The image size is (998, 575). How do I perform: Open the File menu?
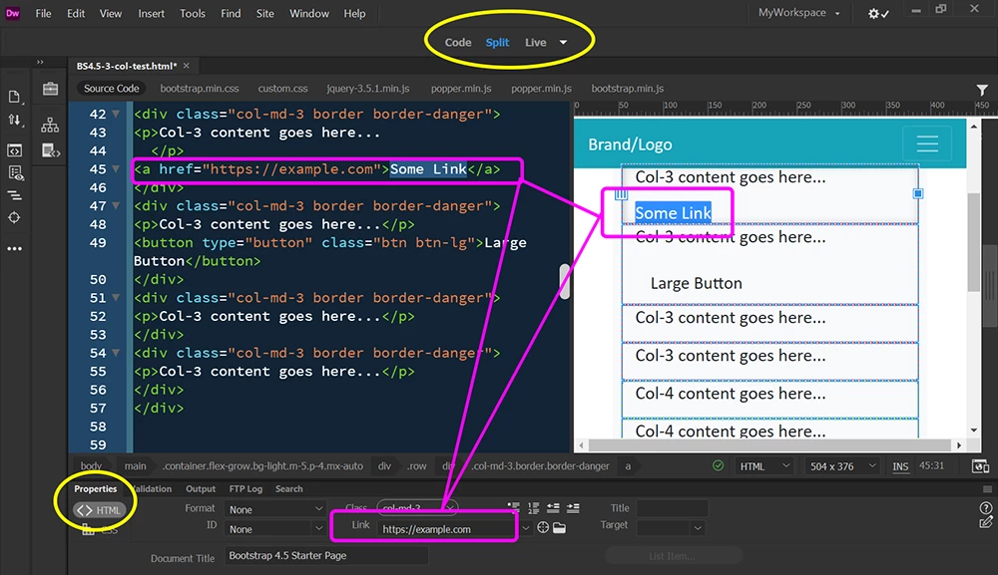pos(43,13)
